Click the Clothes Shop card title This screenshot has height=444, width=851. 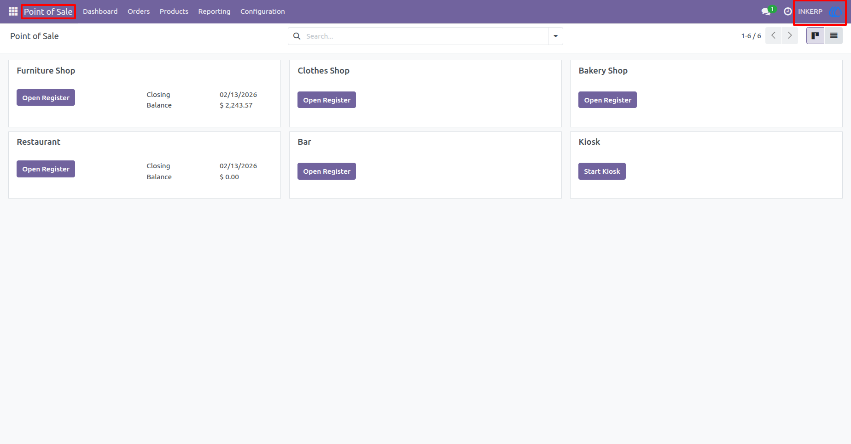click(323, 70)
